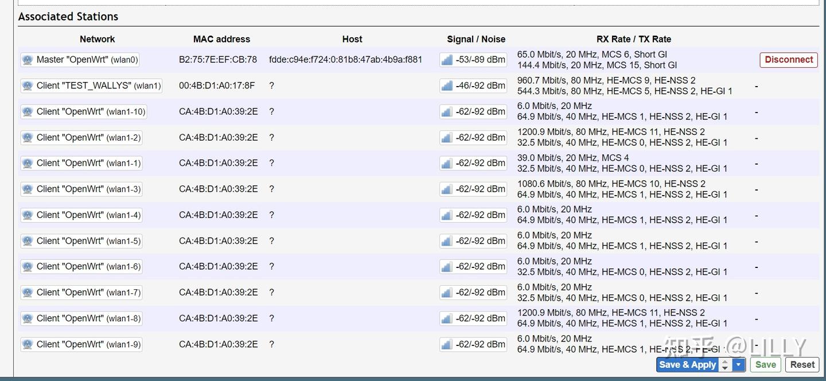Click signal bars icon in wlan1-6 row
Viewport: 826px width, 381px height.
click(447, 267)
